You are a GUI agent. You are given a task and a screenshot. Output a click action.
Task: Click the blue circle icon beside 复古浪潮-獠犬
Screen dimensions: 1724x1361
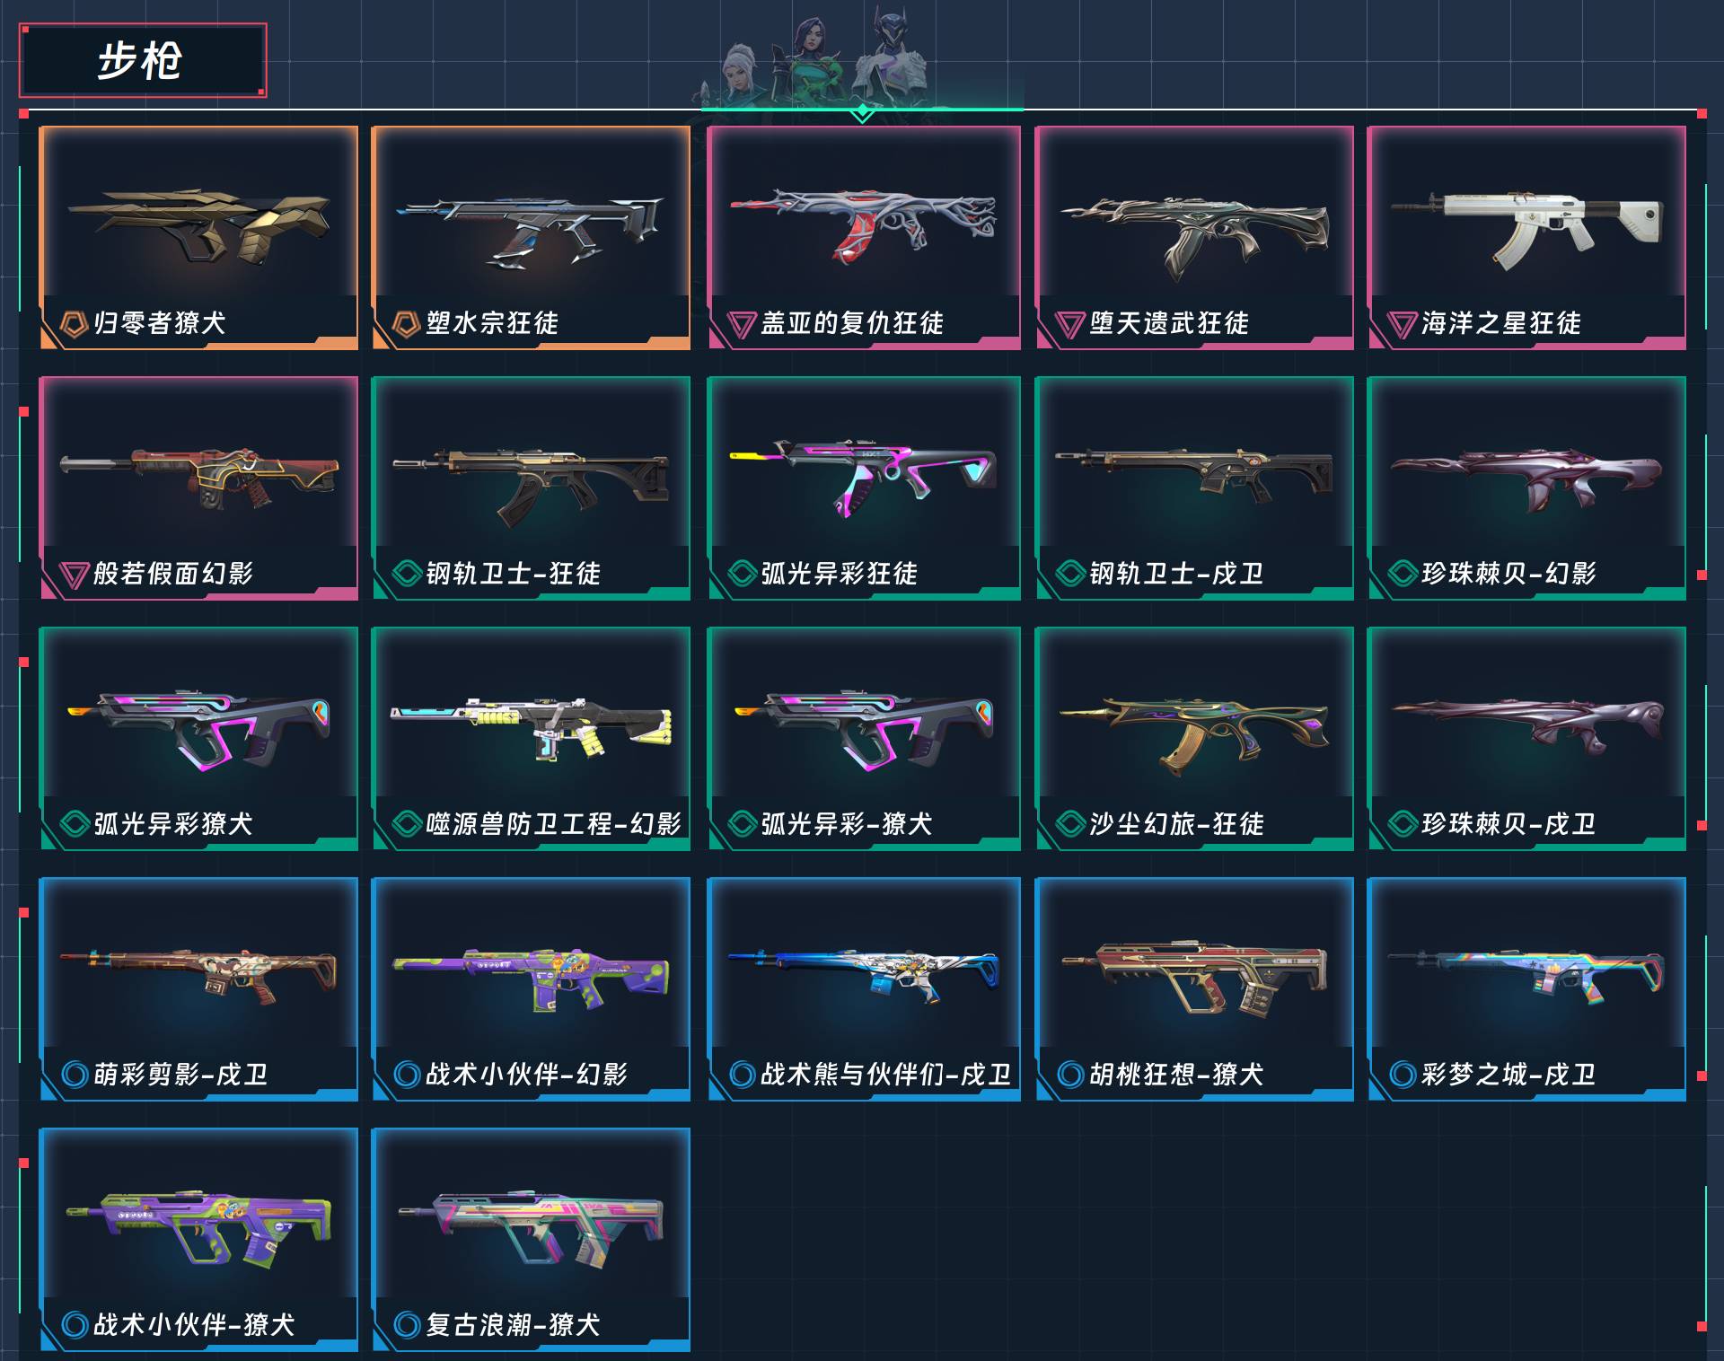pyautogui.click(x=407, y=1325)
